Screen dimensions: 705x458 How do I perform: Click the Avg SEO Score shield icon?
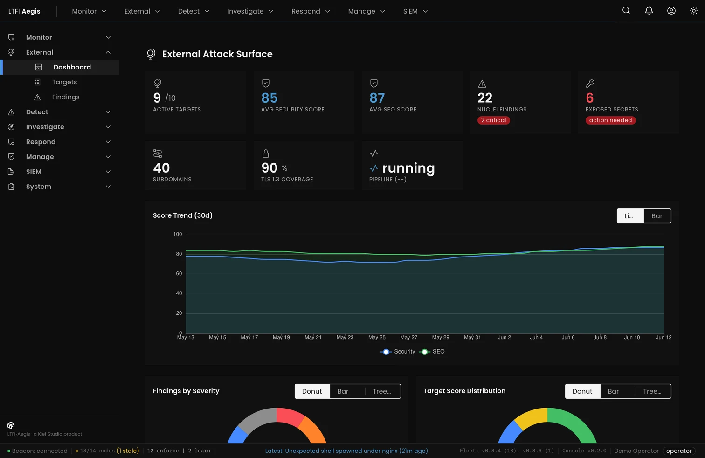374,83
